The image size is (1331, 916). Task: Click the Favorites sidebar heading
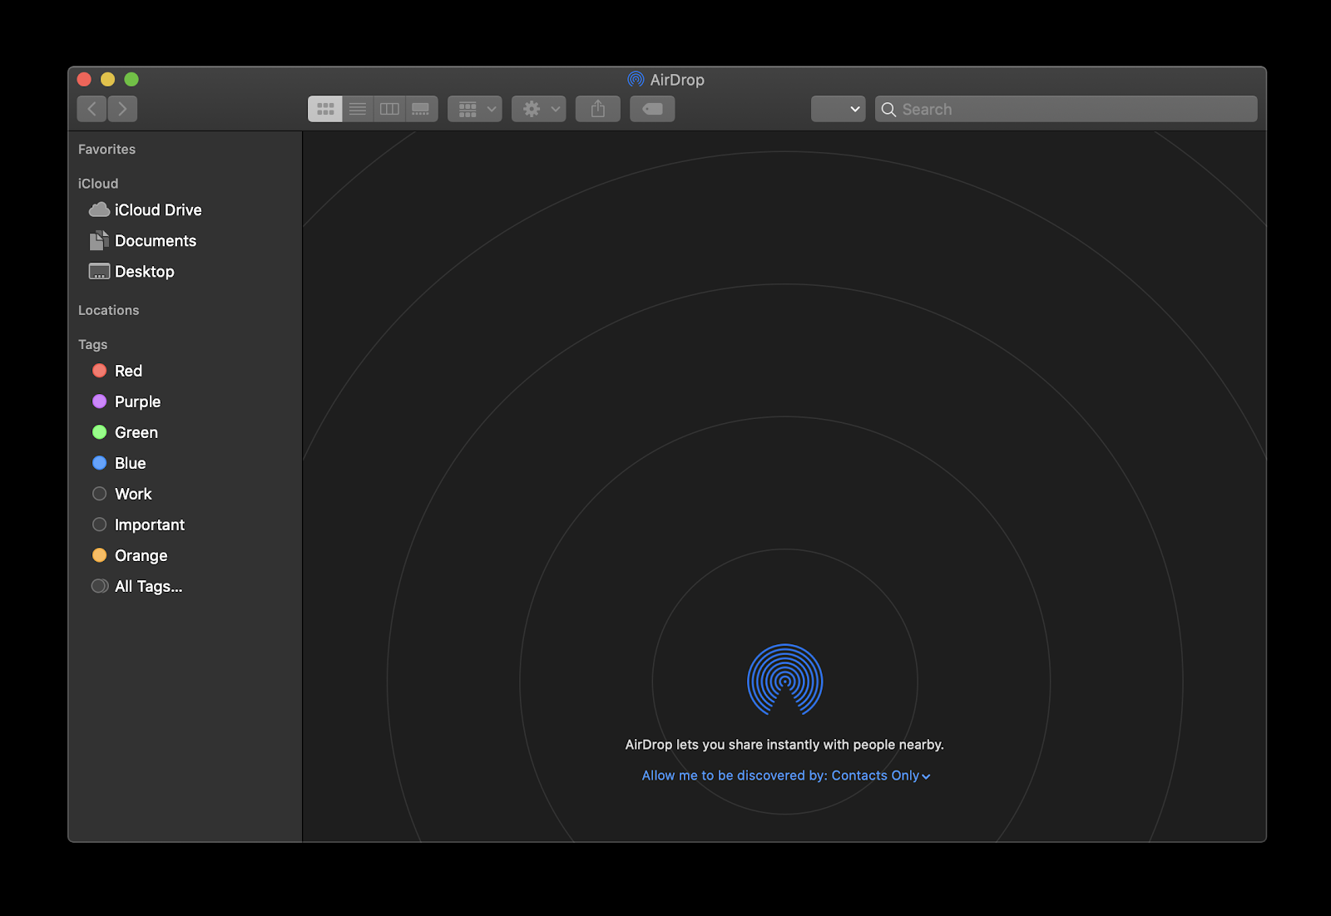pyautogui.click(x=106, y=150)
